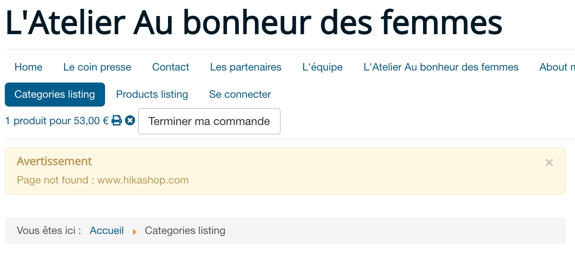Follow the Accueil breadcrumb link
Image resolution: width=575 pixels, height=254 pixels.
pos(107,231)
